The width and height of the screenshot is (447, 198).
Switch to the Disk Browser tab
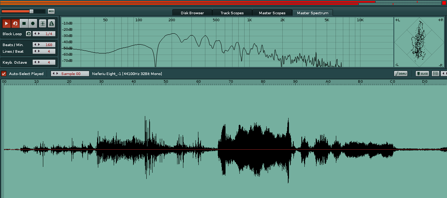click(192, 13)
